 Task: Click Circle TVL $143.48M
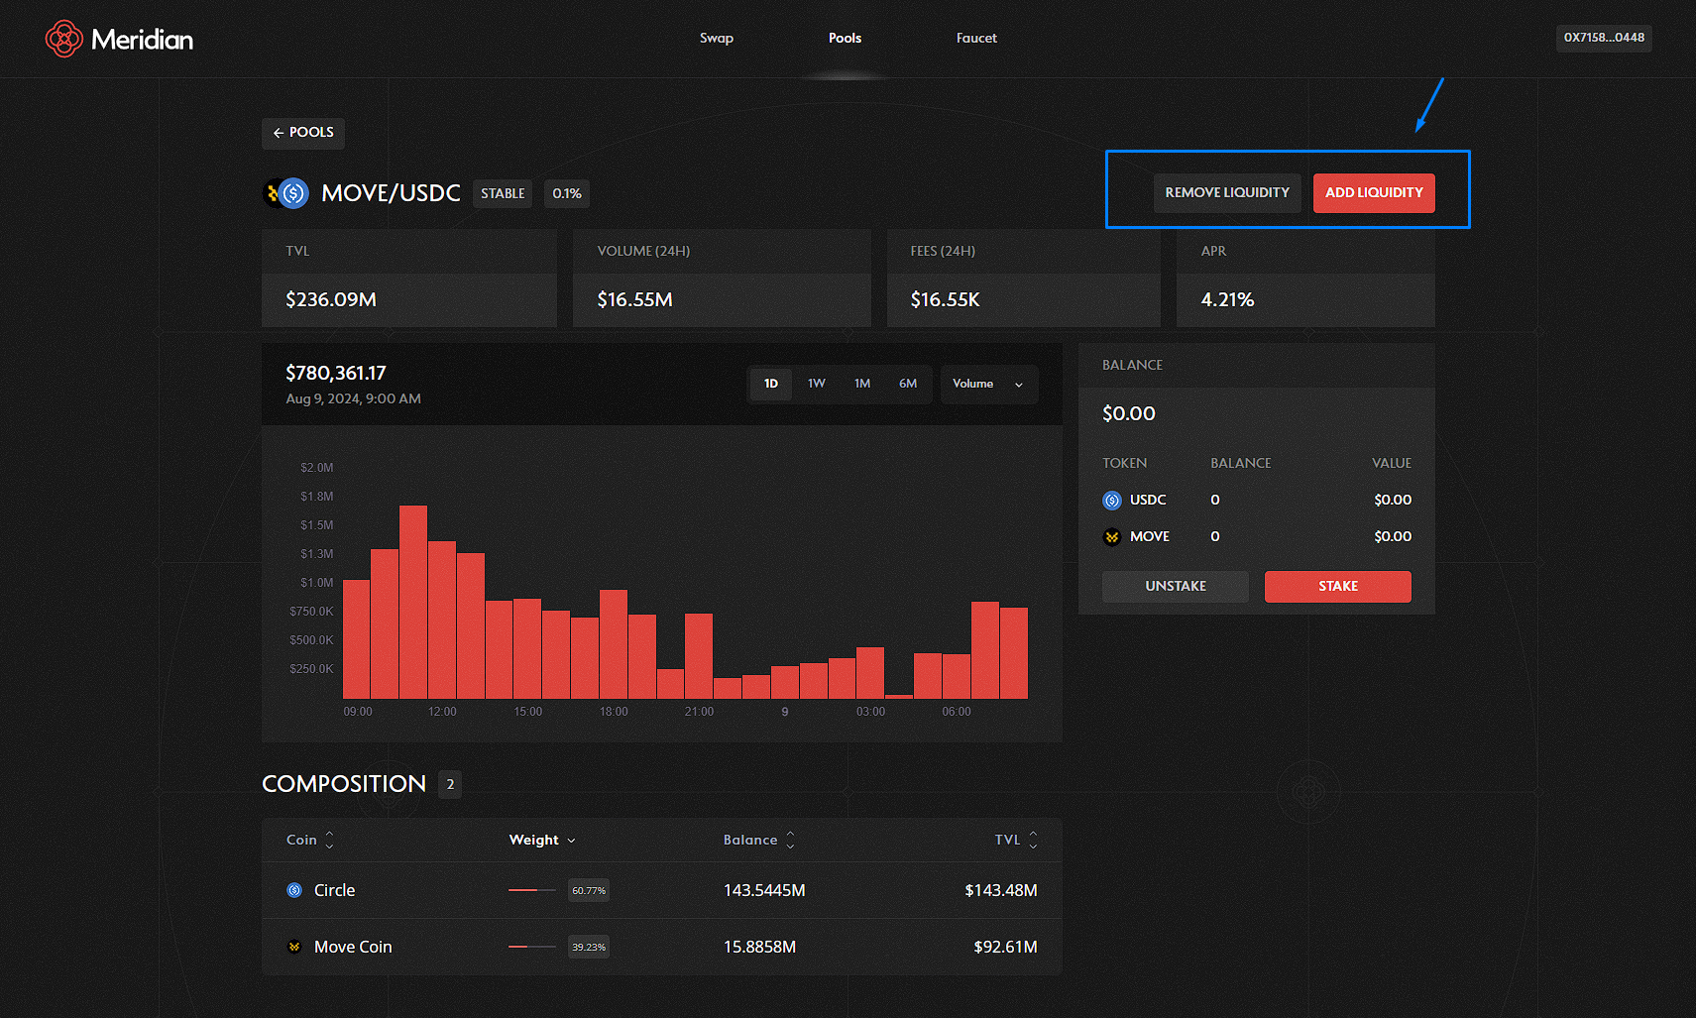coord(1001,890)
